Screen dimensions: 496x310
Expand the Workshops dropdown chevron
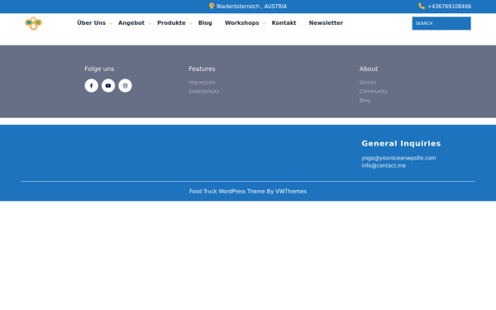tap(265, 23)
